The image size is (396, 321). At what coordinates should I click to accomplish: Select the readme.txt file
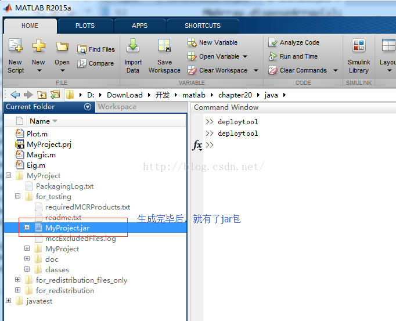coord(63,218)
